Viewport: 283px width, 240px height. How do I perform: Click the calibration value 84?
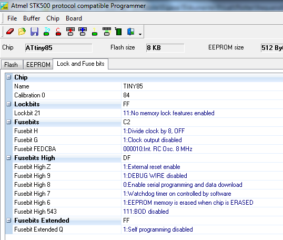point(126,95)
